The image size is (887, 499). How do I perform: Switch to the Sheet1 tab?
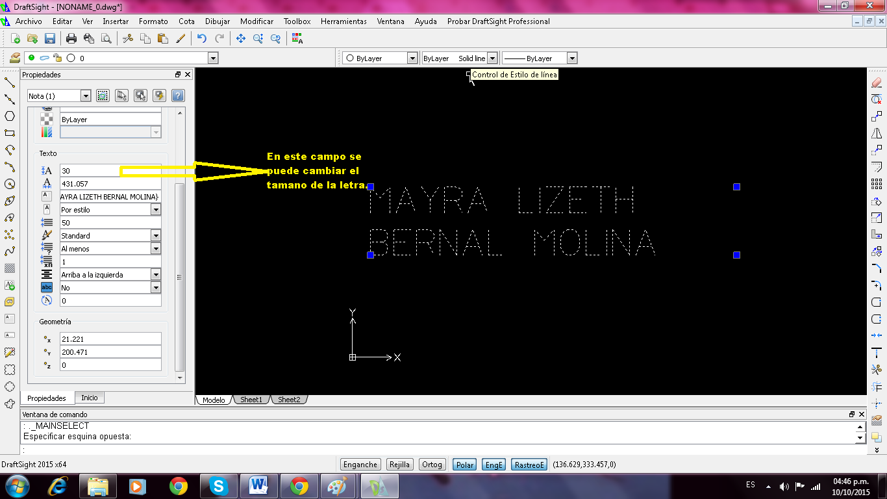251,400
